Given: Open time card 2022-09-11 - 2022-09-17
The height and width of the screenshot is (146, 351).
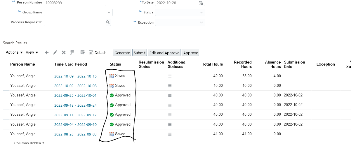Looking at the screenshot, I should [75, 115].
